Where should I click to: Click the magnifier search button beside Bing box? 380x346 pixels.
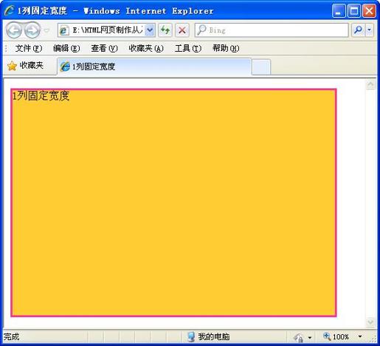click(358, 30)
